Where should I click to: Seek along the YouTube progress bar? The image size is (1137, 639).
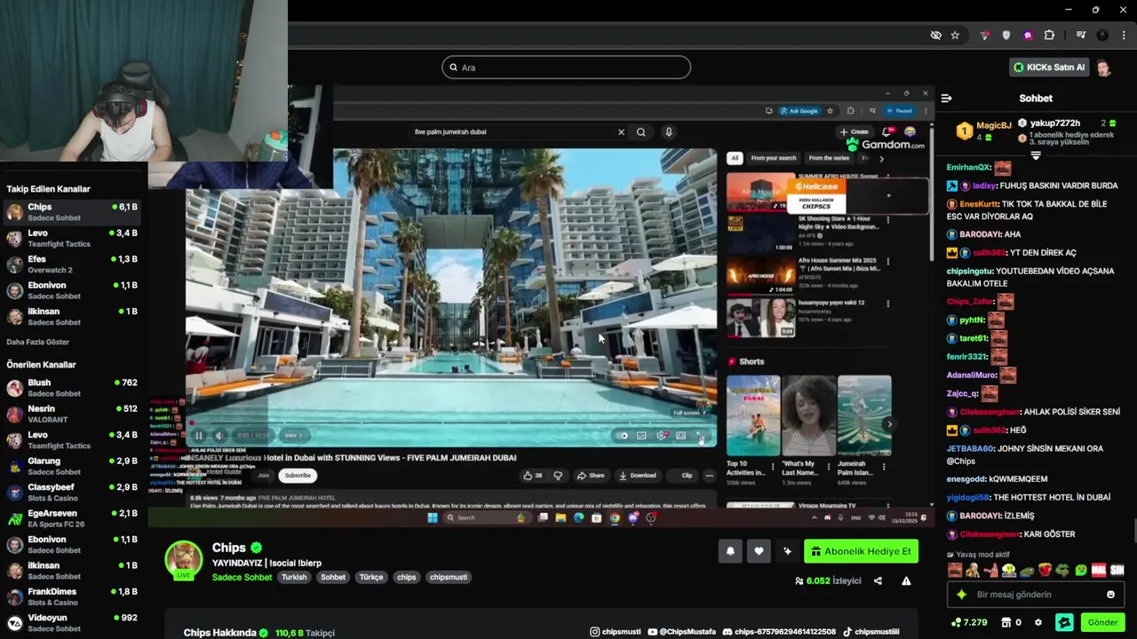(450, 423)
